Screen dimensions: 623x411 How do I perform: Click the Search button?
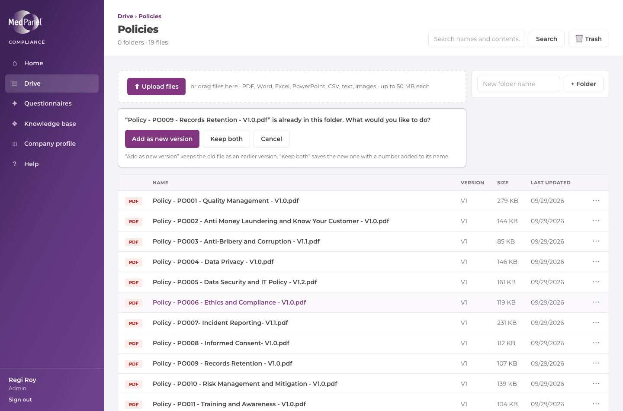pyautogui.click(x=546, y=39)
